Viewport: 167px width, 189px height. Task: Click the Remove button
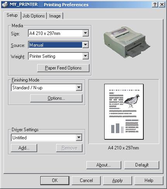point(69,148)
